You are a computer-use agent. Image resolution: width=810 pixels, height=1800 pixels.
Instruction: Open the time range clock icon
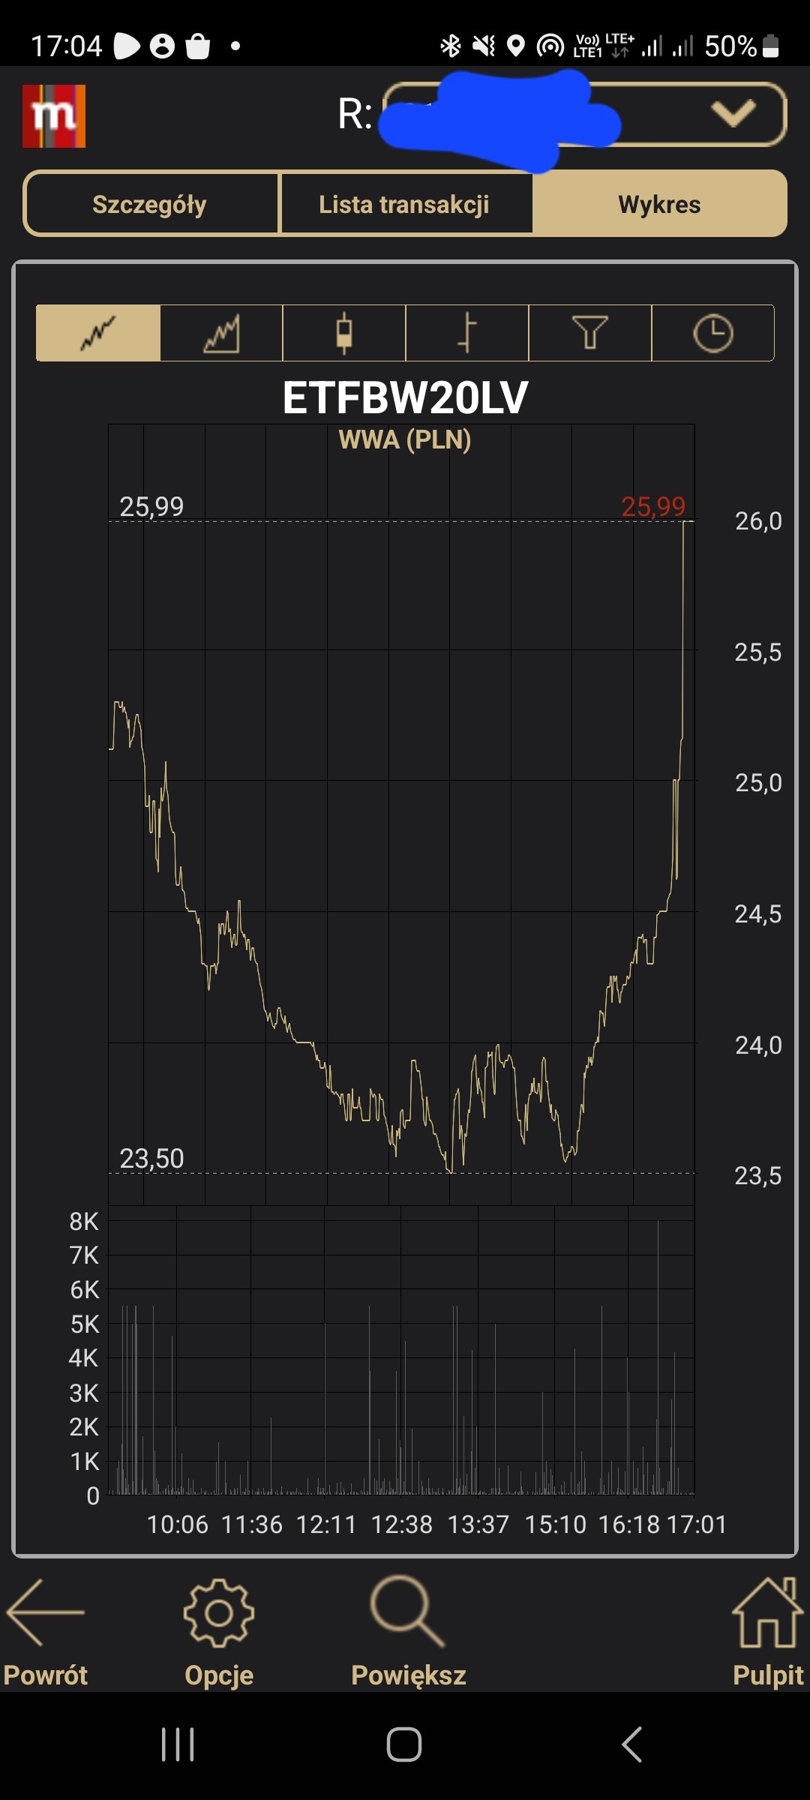coord(712,333)
